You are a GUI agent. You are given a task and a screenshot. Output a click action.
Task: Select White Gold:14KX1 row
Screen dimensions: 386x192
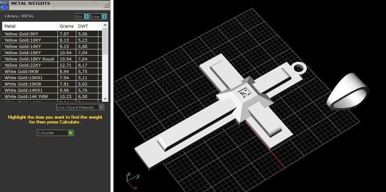tap(52, 90)
